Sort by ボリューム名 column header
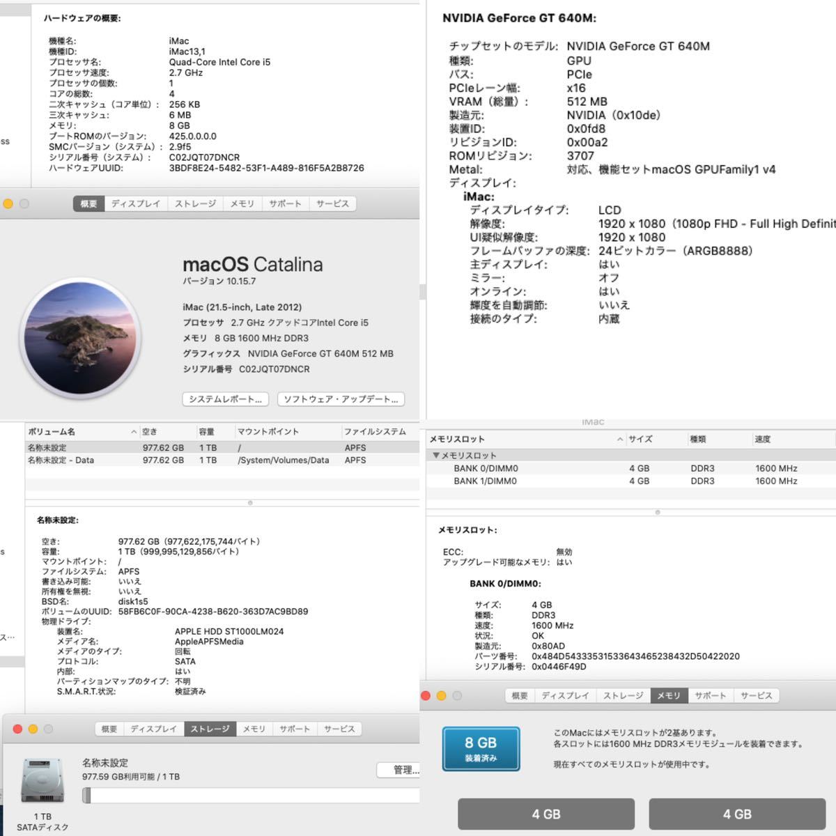Image resolution: width=836 pixels, height=836 pixels. [82, 432]
